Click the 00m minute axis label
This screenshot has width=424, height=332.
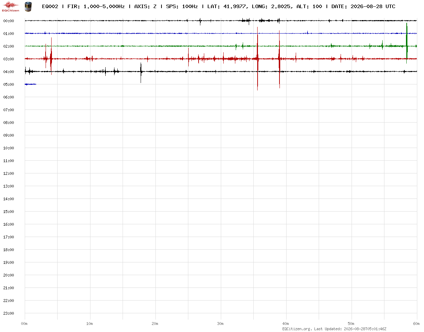[24, 324]
